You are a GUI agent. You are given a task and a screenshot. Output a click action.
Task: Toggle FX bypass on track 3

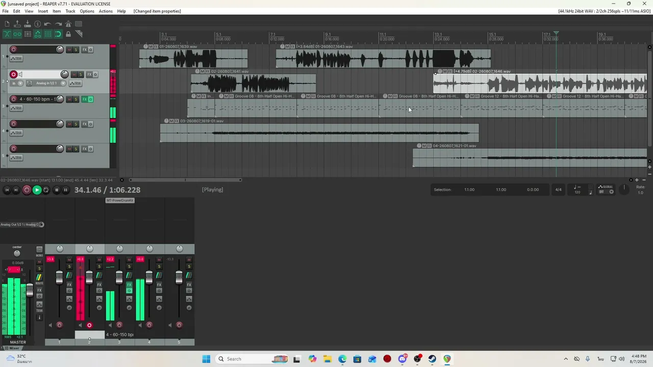coord(91,99)
